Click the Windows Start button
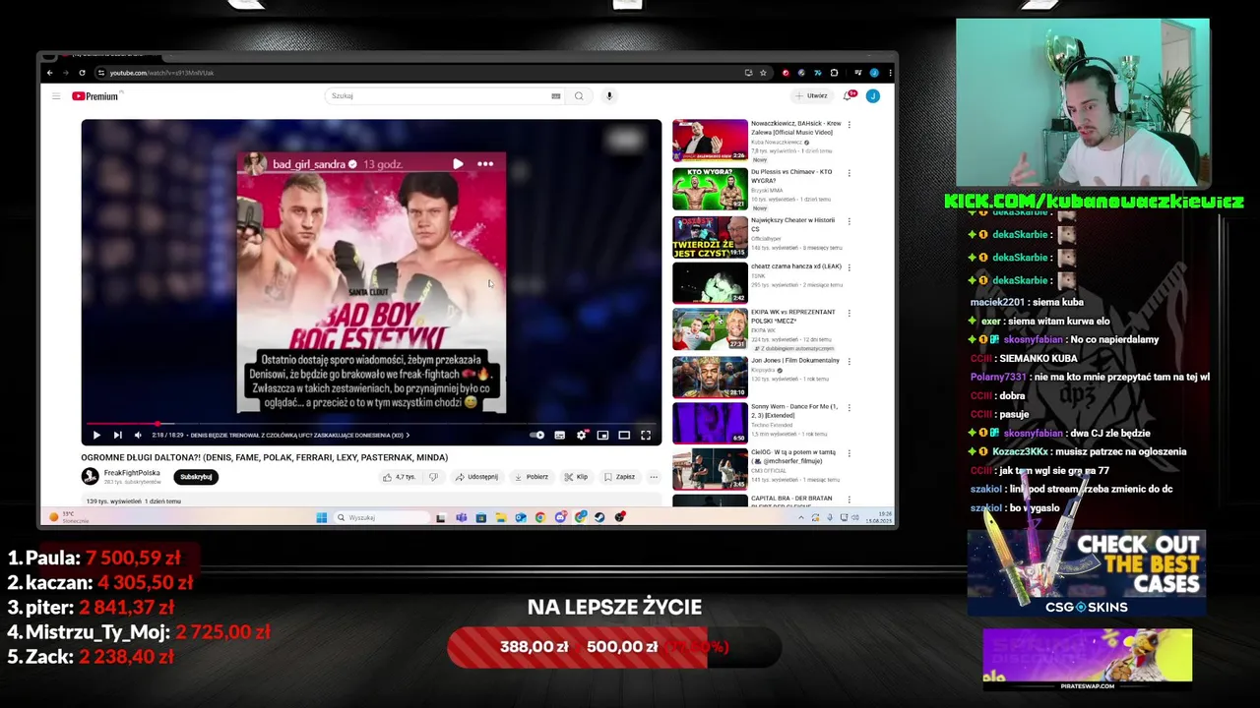Screen dimensions: 1260x708 coord(321,517)
